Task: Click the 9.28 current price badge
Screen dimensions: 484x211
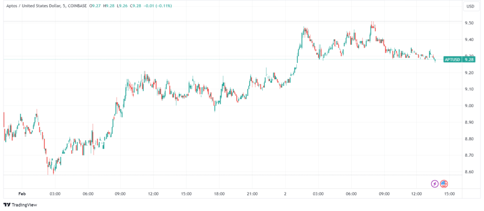Action: coord(469,59)
